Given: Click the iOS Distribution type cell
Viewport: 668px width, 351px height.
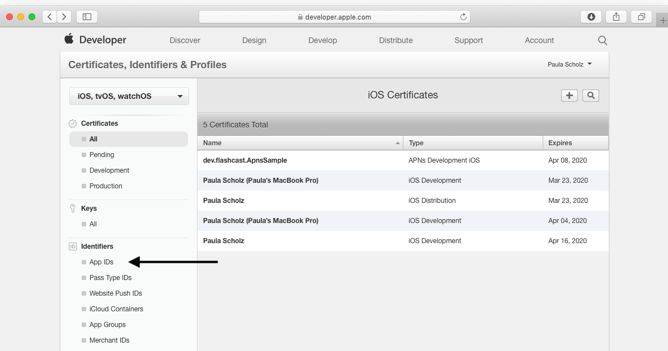Looking at the screenshot, I should (x=432, y=201).
